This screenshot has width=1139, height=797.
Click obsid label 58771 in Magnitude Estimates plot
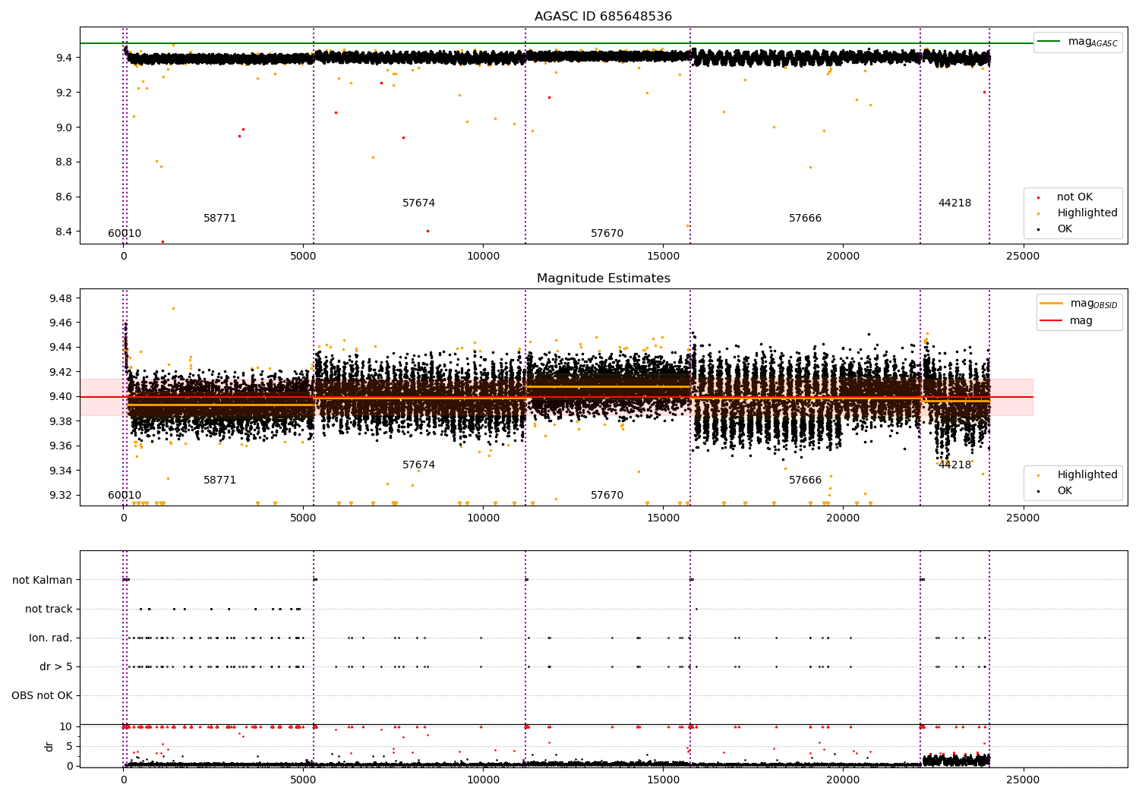pos(220,480)
